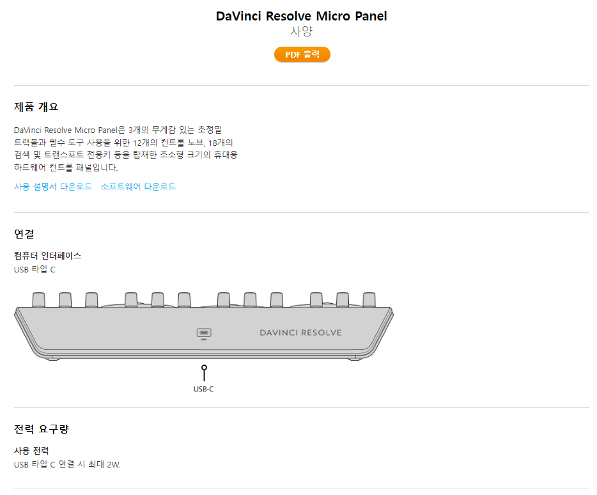This screenshot has width=597, height=495.
Task: Select the 컴퓨터 인터페이스 spec label
Action: pyautogui.click(x=47, y=256)
